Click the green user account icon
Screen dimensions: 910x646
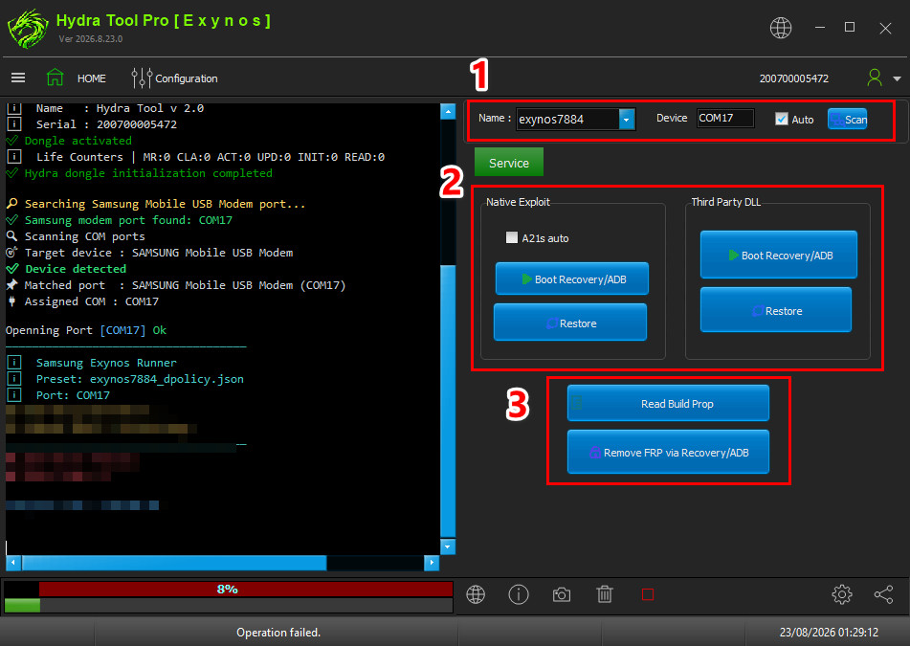tap(874, 78)
